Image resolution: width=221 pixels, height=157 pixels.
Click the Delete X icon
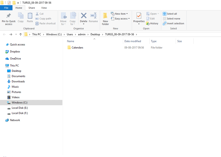(x=84, y=16)
